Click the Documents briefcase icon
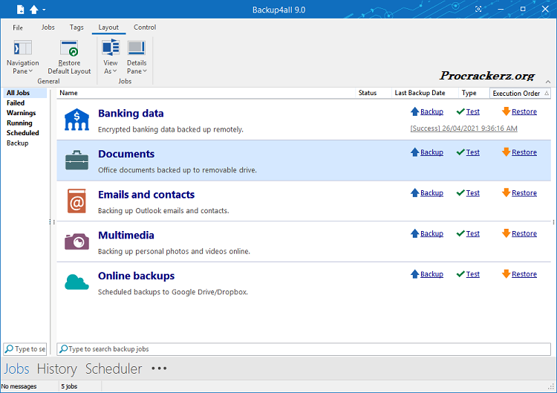 point(76,160)
